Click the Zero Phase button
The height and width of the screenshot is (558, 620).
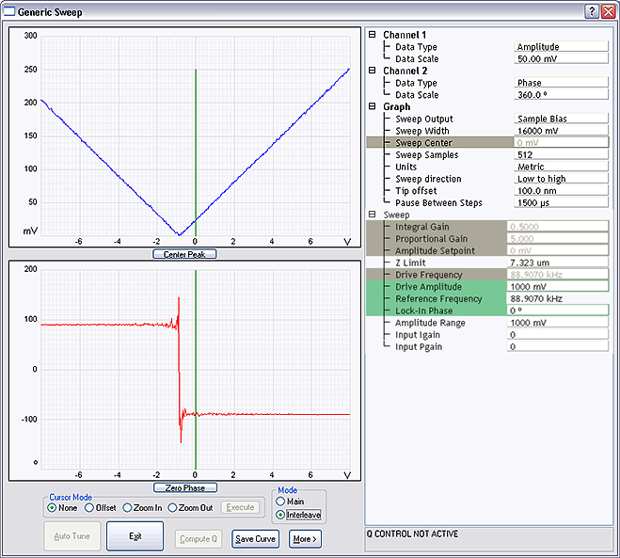pyautogui.click(x=185, y=487)
